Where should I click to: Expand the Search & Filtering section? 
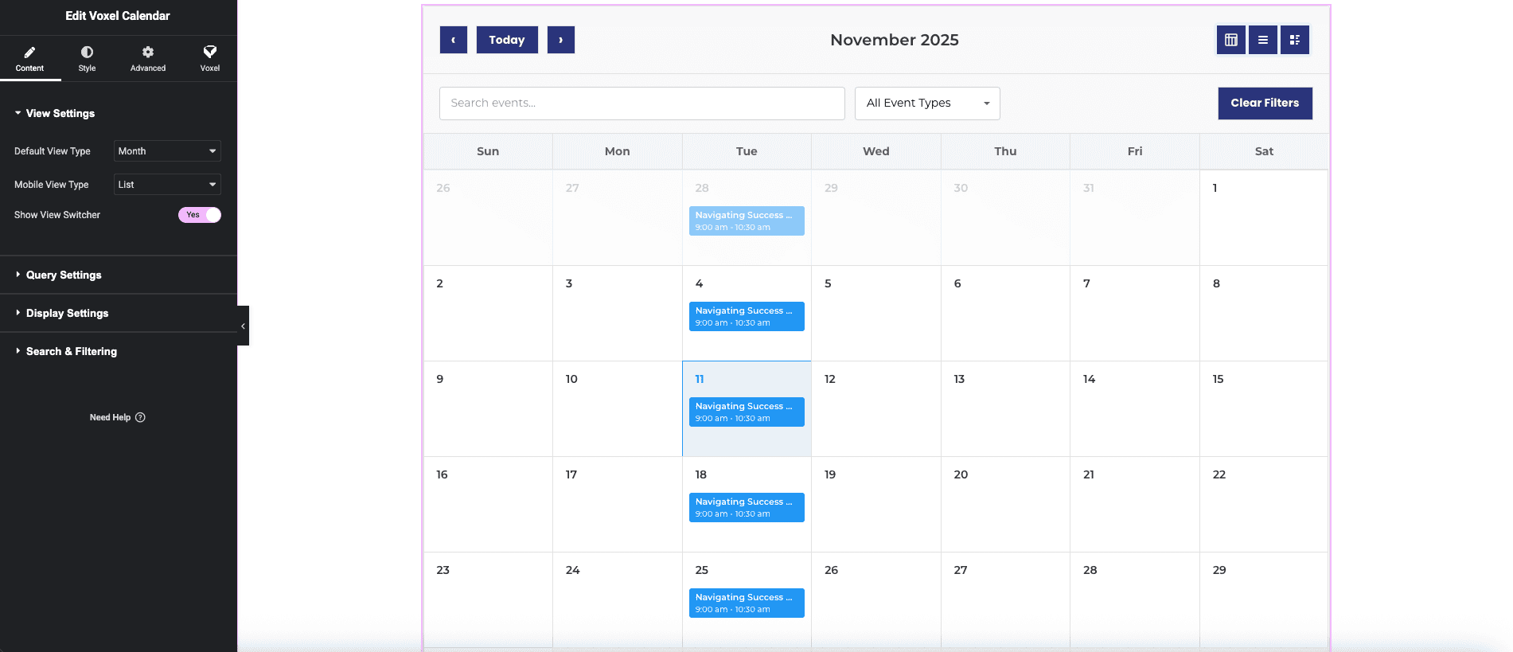click(71, 351)
